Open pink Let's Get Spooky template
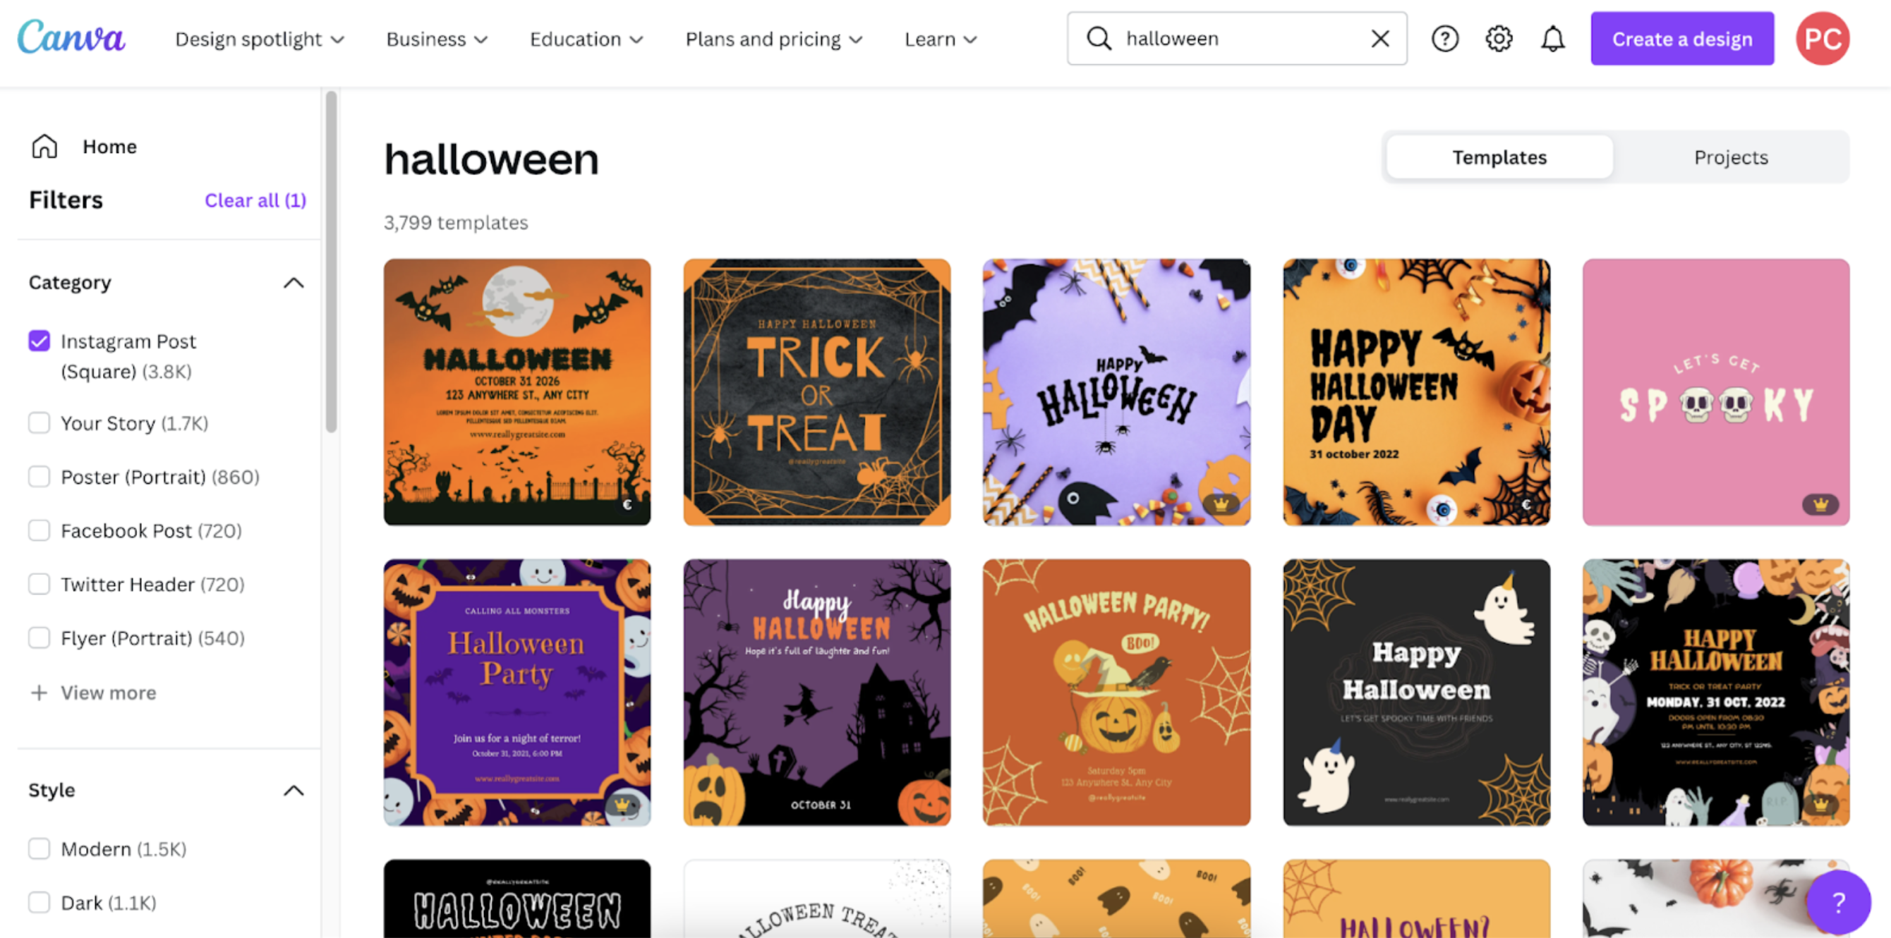 pos(1715,392)
